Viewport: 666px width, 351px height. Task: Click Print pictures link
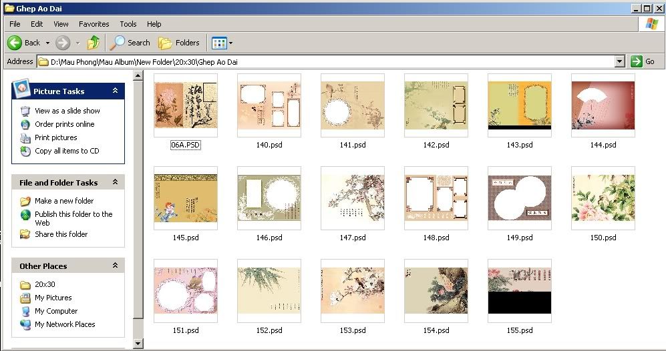click(x=56, y=137)
